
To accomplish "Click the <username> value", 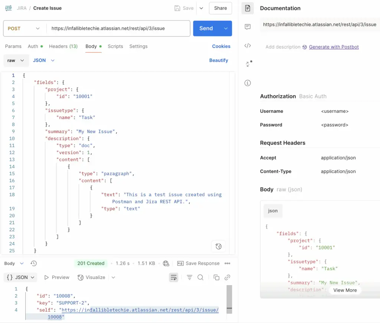I will [x=335, y=111].
